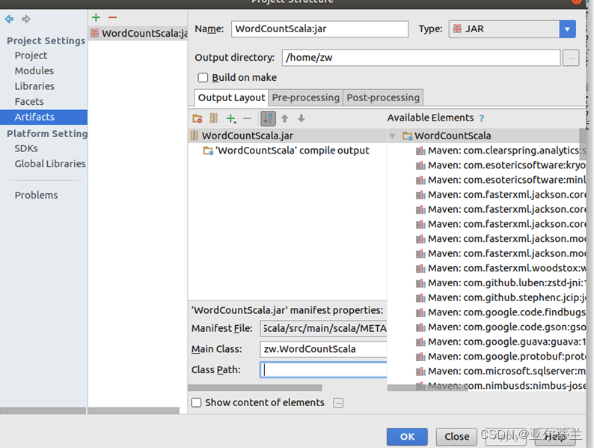The height and width of the screenshot is (448, 594).
Task: Enable Build on make checkbox
Action: [203, 78]
